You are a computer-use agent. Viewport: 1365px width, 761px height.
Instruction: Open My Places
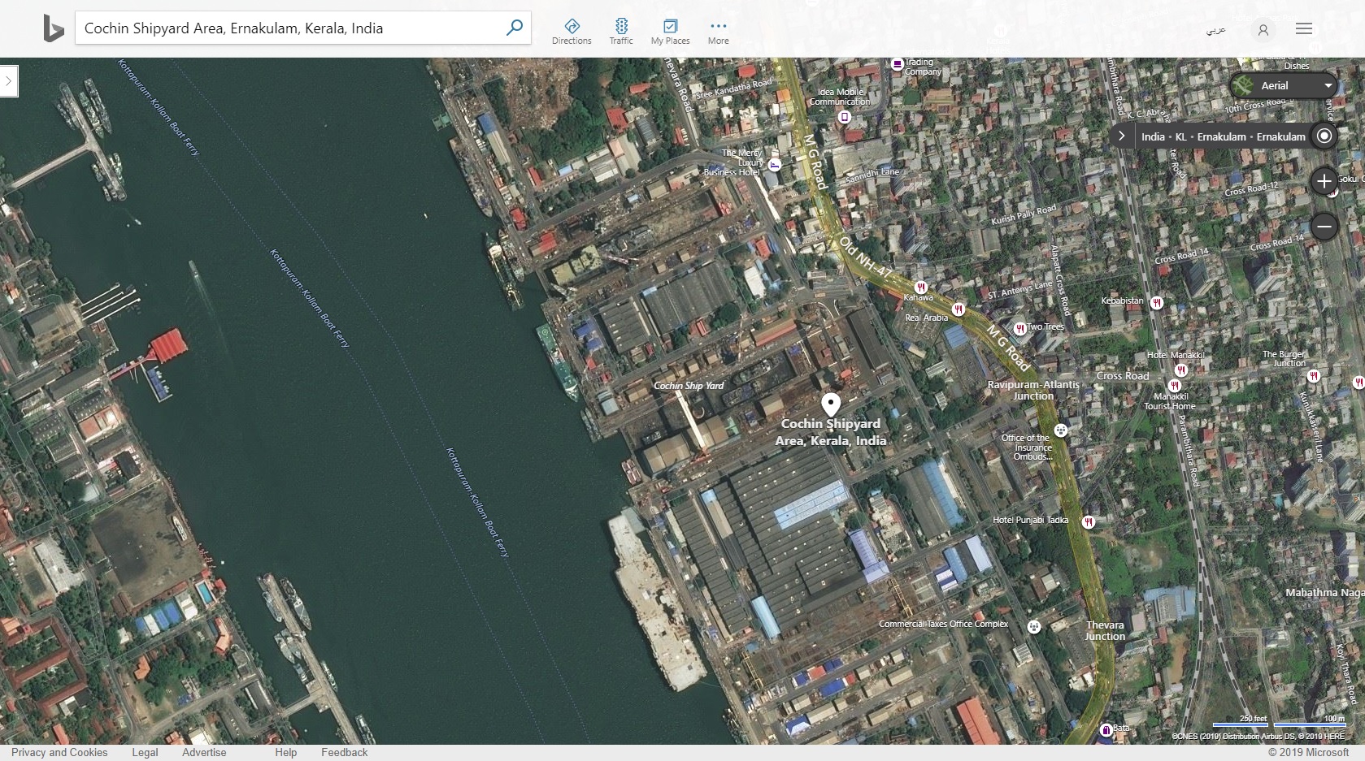click(670, 31)
